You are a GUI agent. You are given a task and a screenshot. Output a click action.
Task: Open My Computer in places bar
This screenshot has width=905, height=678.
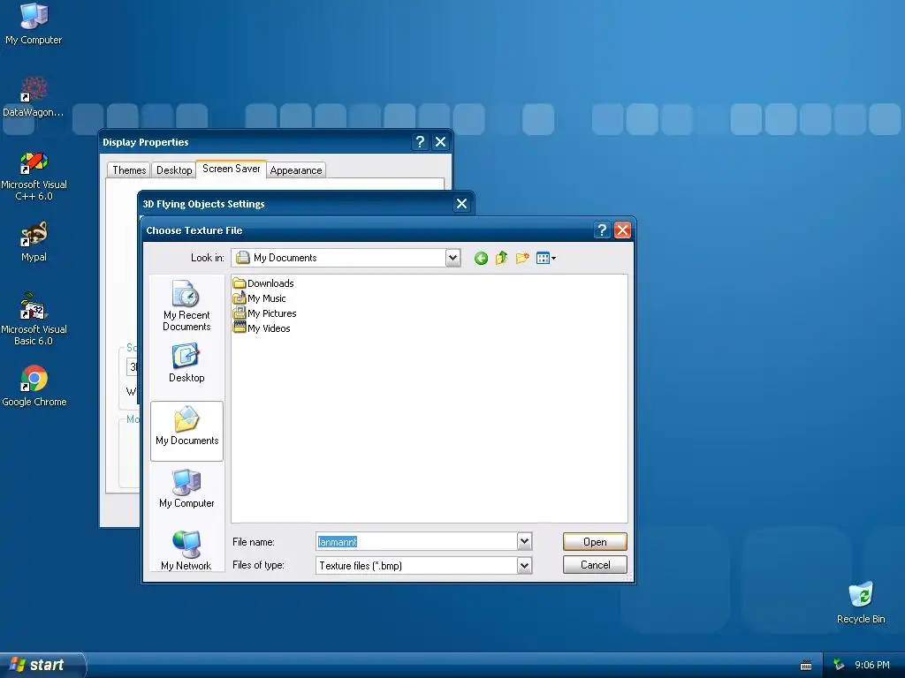pos(186,488)
